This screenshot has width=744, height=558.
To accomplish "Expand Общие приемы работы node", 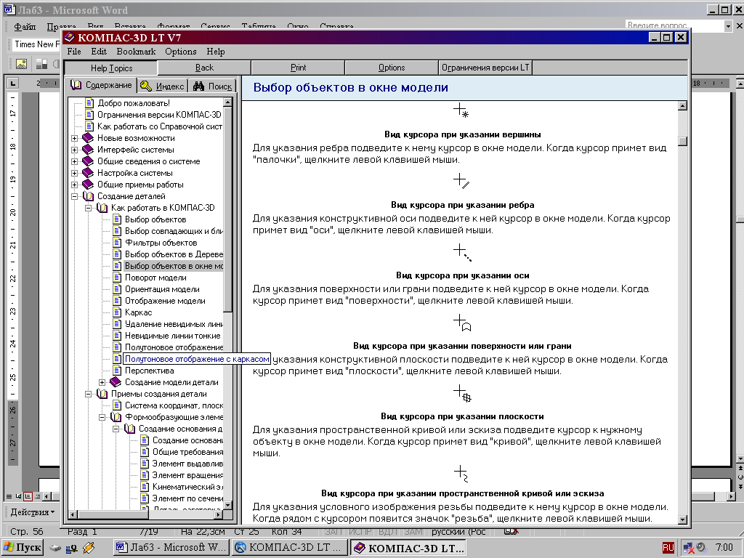I will [x=75, y=185].
